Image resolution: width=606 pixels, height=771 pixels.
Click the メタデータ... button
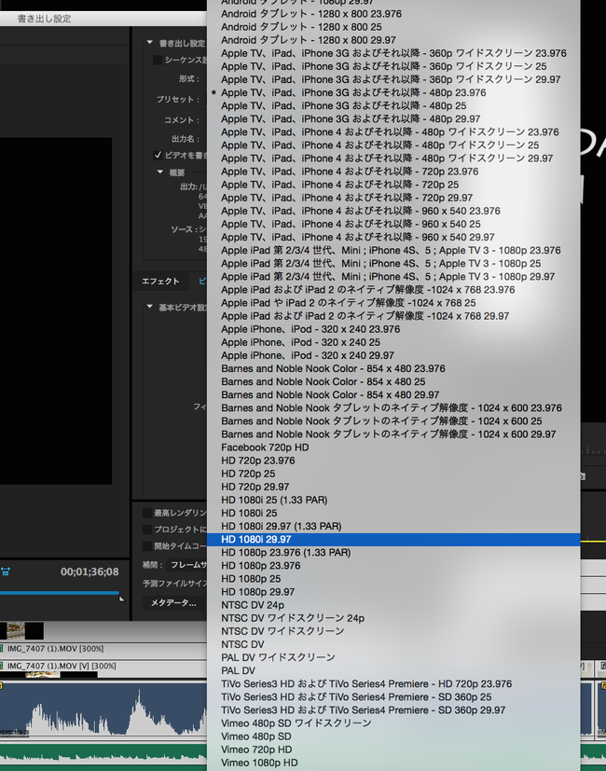(173, 603)
